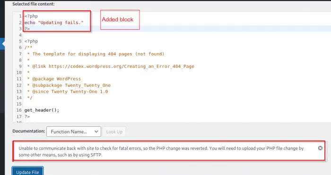Click the 'Selected file content:' heading
The image size is (331, 175).
tap(34, 4)
